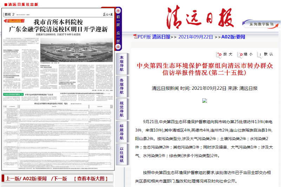Click the next-page down arrow icon
281x187 pixels.
pyautogui.click(x=118, y=47)
